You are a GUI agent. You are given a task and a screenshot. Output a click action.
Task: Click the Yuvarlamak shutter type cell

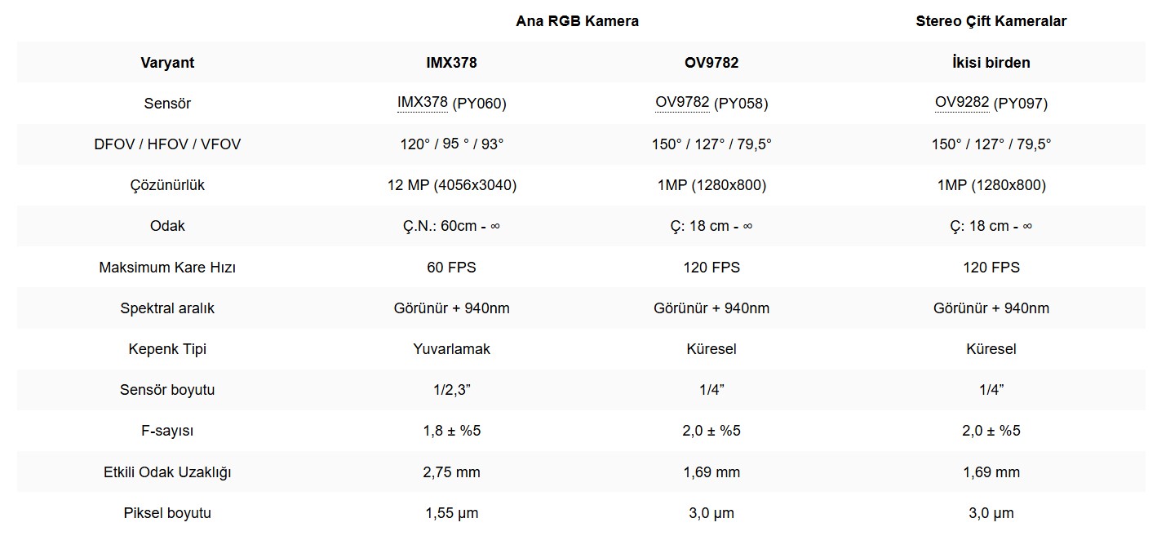point(452,349)
